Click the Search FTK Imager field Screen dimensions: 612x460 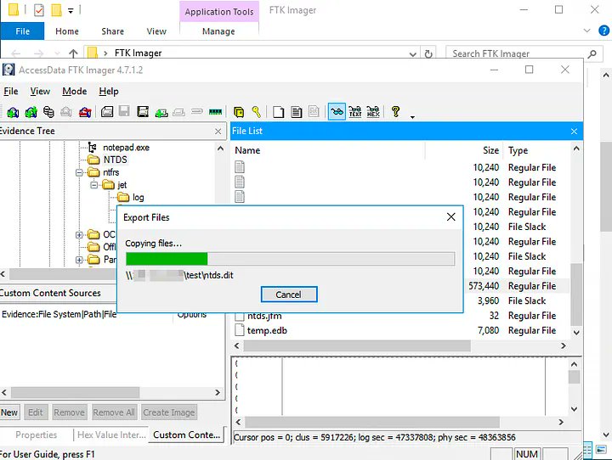(x=517, y=53)
